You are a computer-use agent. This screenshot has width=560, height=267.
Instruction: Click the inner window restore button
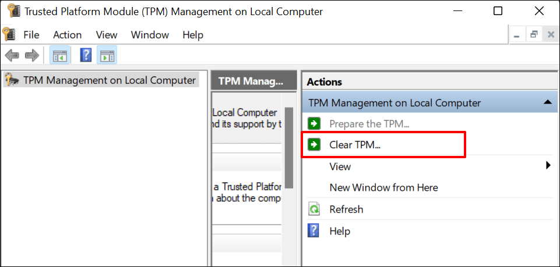click(x=533, y=35)
